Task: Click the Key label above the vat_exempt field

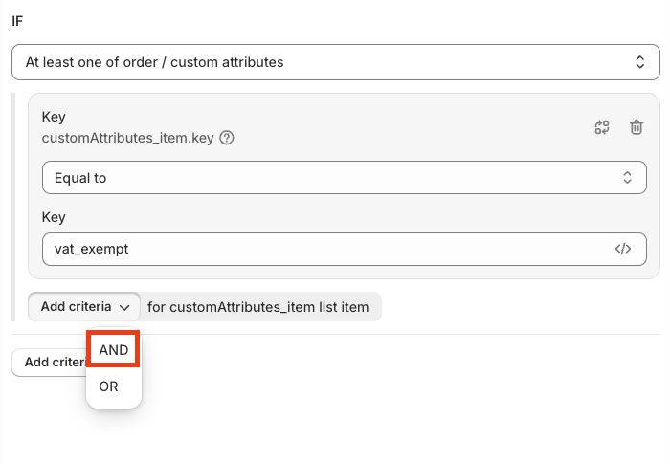Action: [54, 217]
